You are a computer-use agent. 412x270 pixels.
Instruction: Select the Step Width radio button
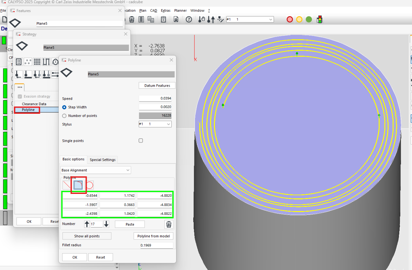click(x=64, y=107)
